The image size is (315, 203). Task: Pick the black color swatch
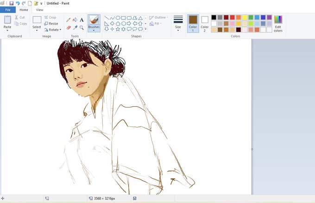[214, 18]
